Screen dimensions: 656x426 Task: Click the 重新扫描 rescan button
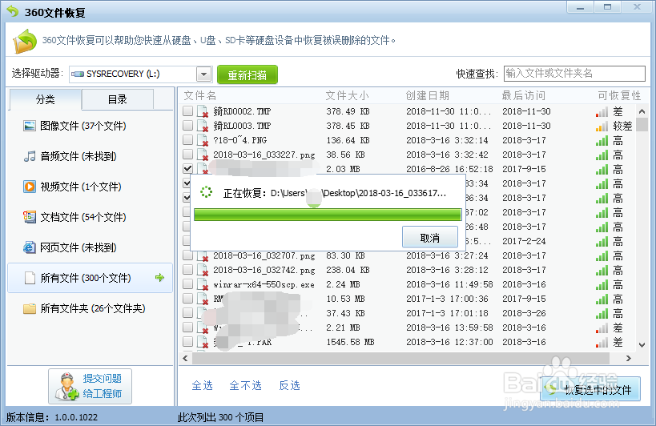(x=248, y=74)
